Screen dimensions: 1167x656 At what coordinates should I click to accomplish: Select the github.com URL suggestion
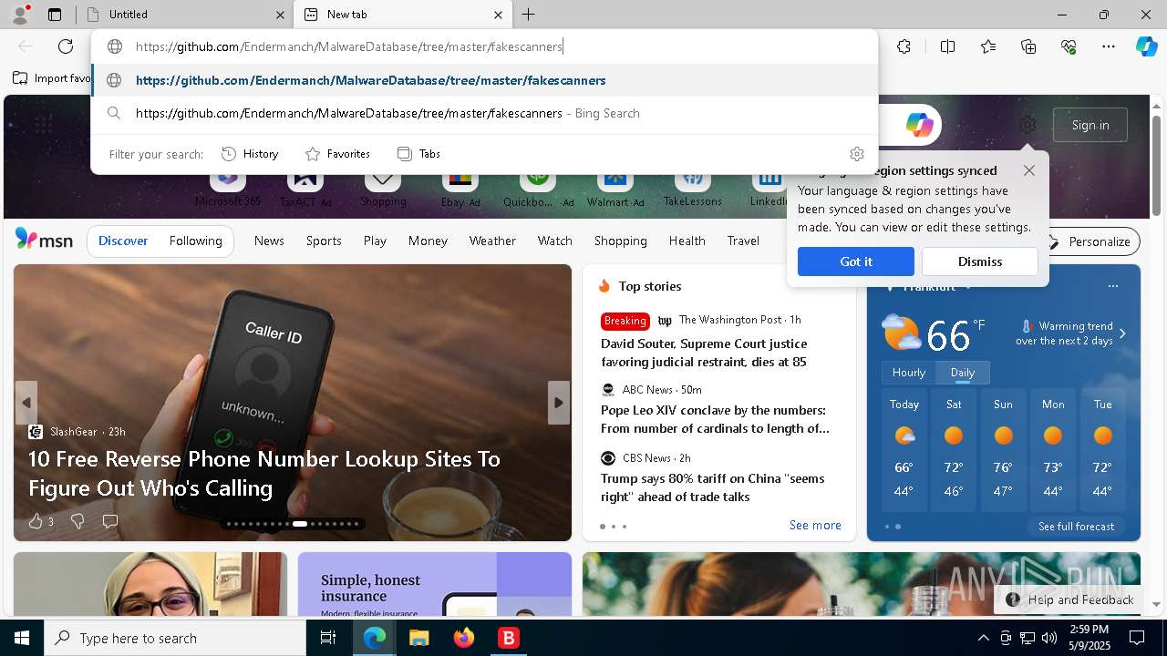(x=485, y=80)
